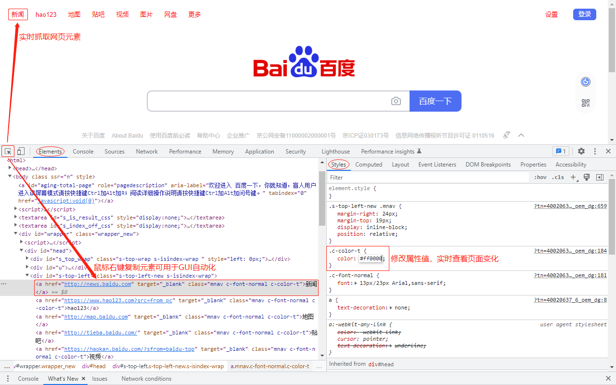Click the up chevron in the page footer
Viewport: 616px width, 385px height.
click(x=521, y=135)
